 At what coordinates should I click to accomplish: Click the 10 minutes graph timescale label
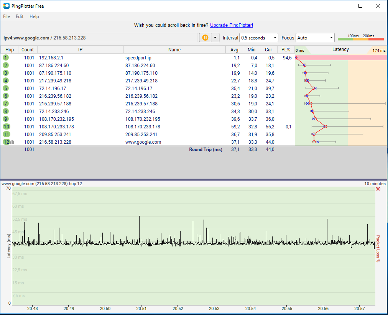[x=375, y=184]
